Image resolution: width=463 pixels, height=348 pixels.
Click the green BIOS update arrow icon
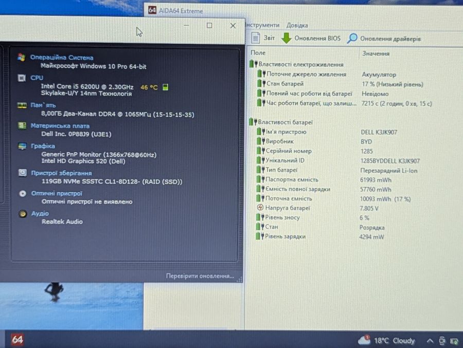tap(286, 38)
